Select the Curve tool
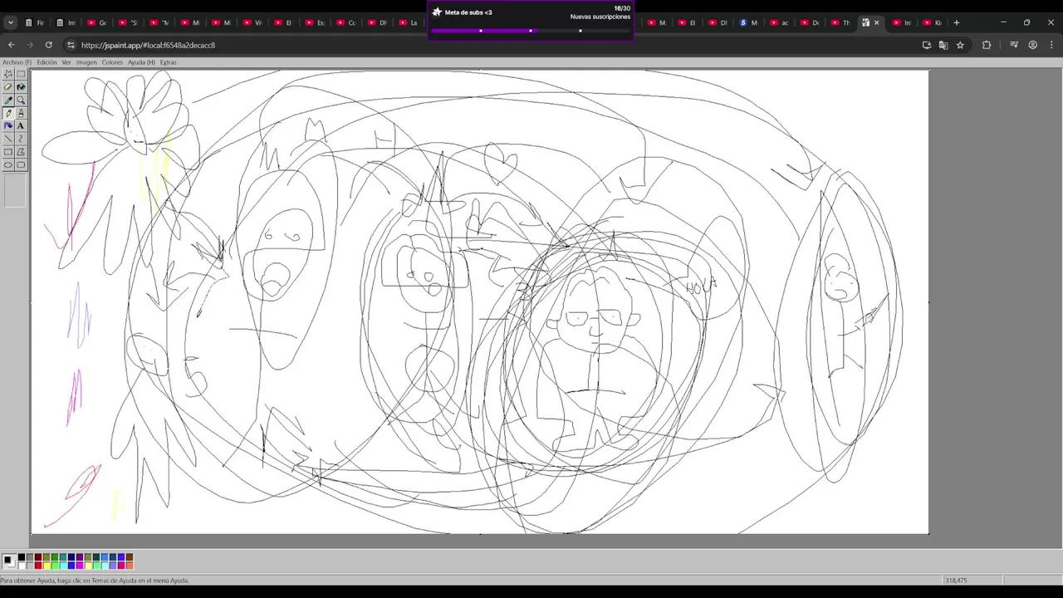 click(x=21, y=139)
